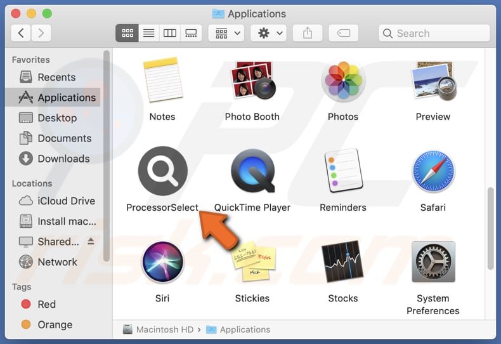The height and width of the screenshot is (344, 501).
Task: Click the Applications folder icon in title bar
Action: (x=219, y=14)
